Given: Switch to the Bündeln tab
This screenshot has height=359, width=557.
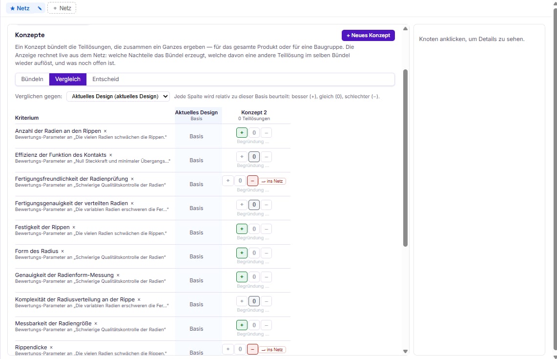Looking at the screenshot, I should pyautogui.click(x=32, y=79).
